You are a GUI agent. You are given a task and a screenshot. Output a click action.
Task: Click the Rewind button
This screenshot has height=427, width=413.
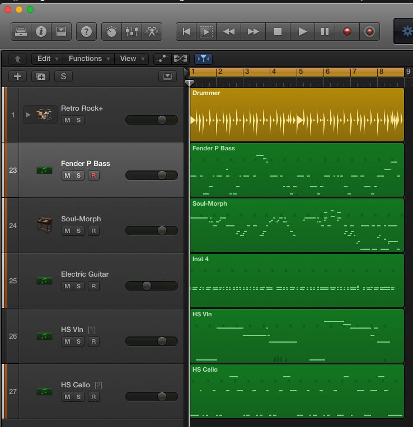point(229,32)
